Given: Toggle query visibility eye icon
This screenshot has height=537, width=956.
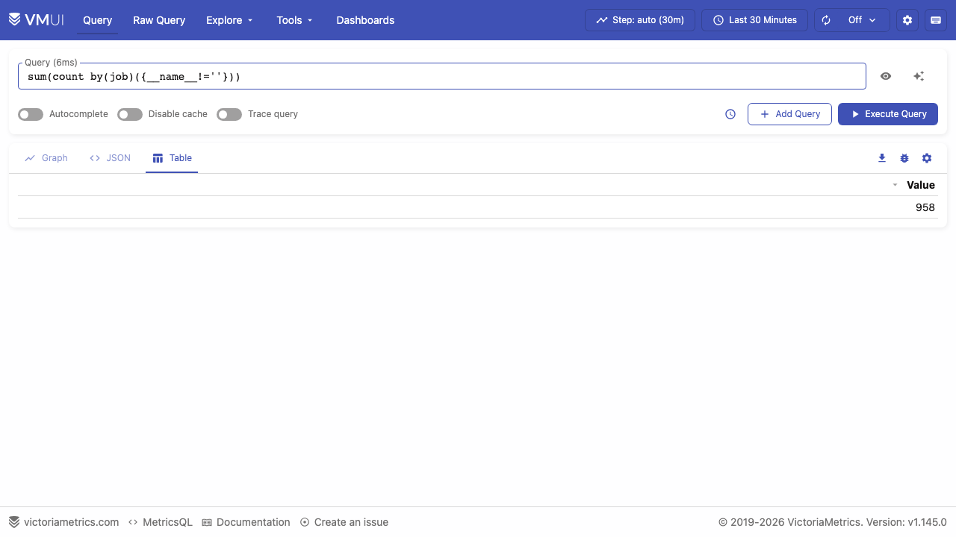Looking at the screenshot, I should pos(886,76).
